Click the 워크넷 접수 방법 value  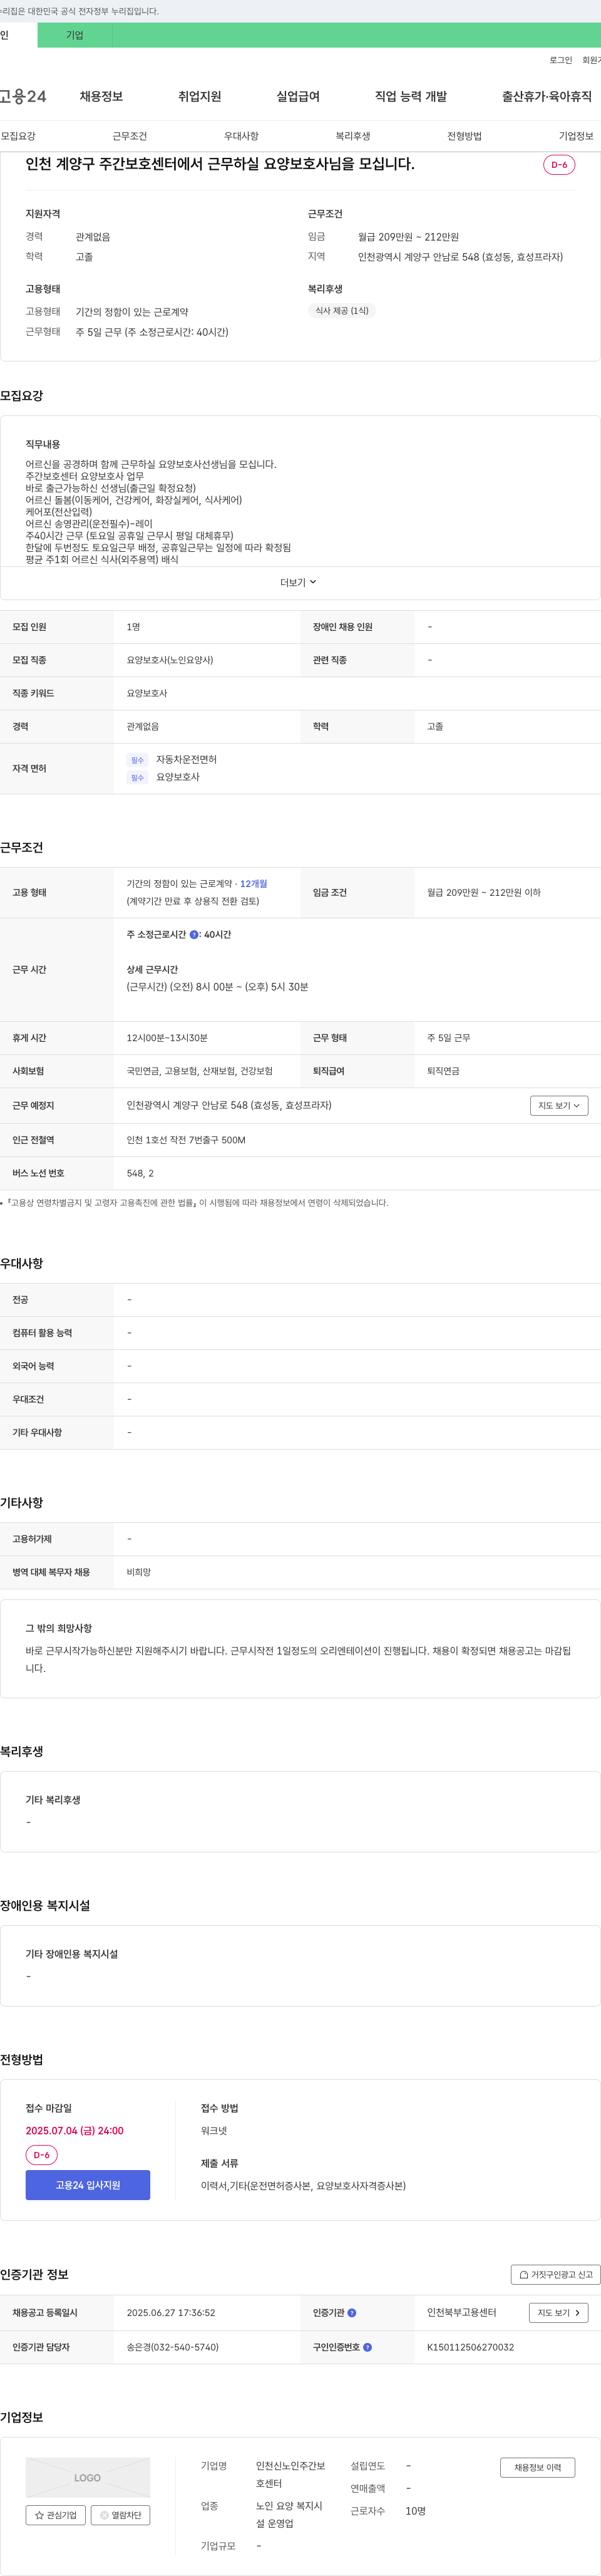pos(214,2131)
